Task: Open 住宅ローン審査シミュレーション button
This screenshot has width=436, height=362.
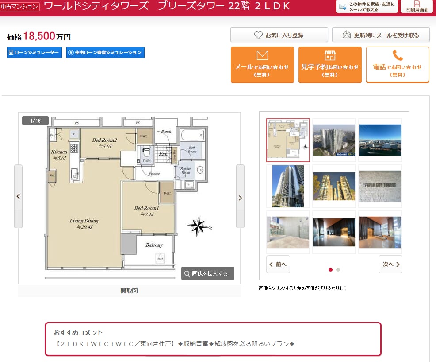Action: click(105, 52)
